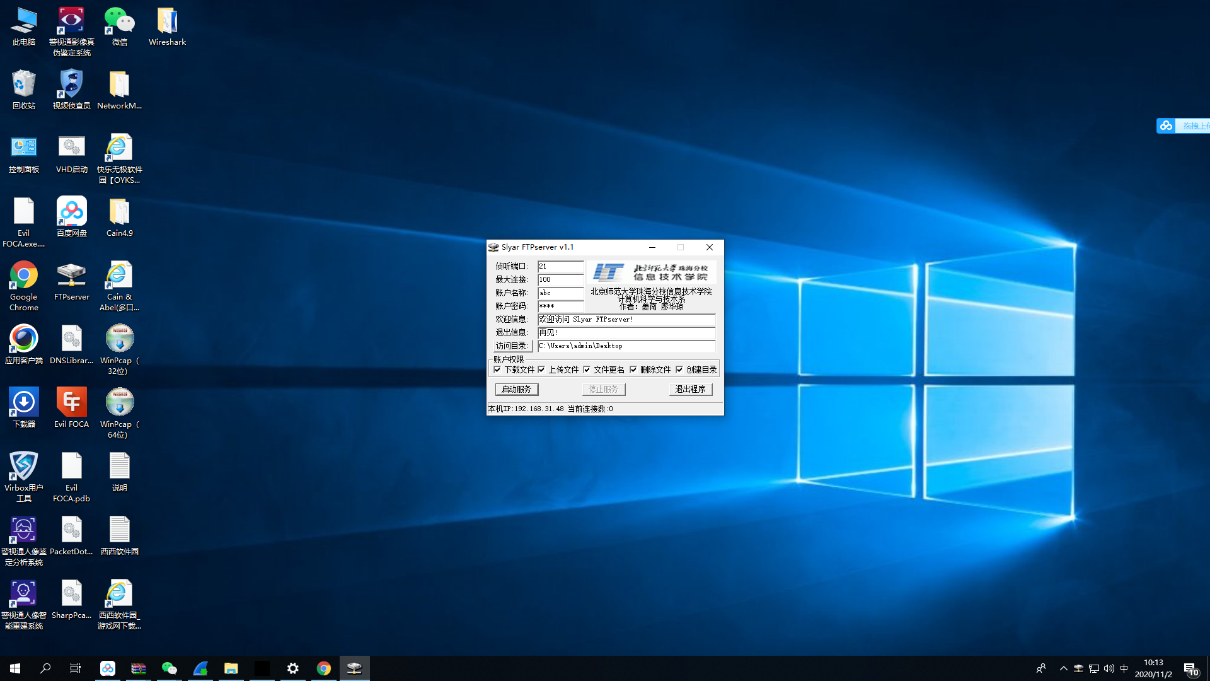Disable the 创建目录 permission checkbox
This screenshot has width=1210, height=681.
[x=679, y=370]
